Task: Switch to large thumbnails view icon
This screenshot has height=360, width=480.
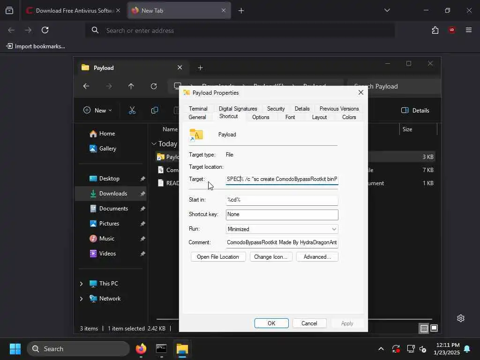Action: 434,329
